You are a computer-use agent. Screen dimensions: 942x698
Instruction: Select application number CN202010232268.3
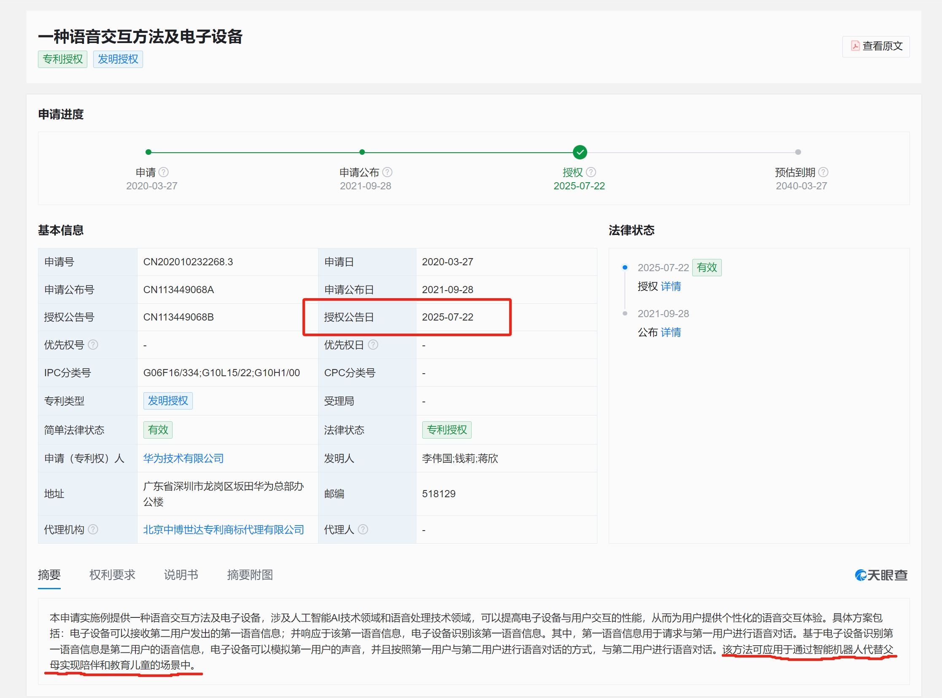(188, 262)
